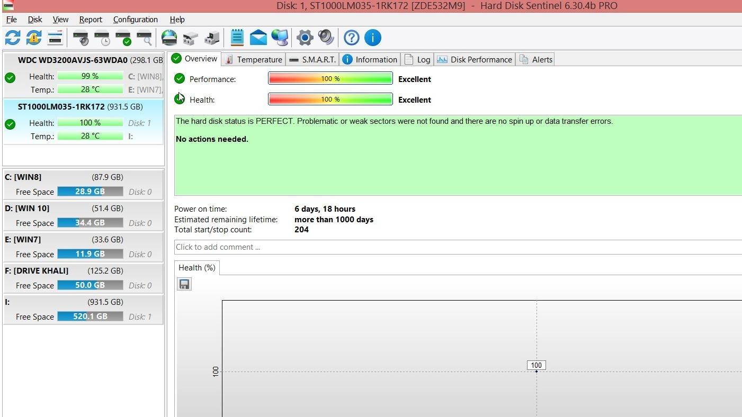
Task: Open the blue notepad report icon
Action: click(237, 38)
